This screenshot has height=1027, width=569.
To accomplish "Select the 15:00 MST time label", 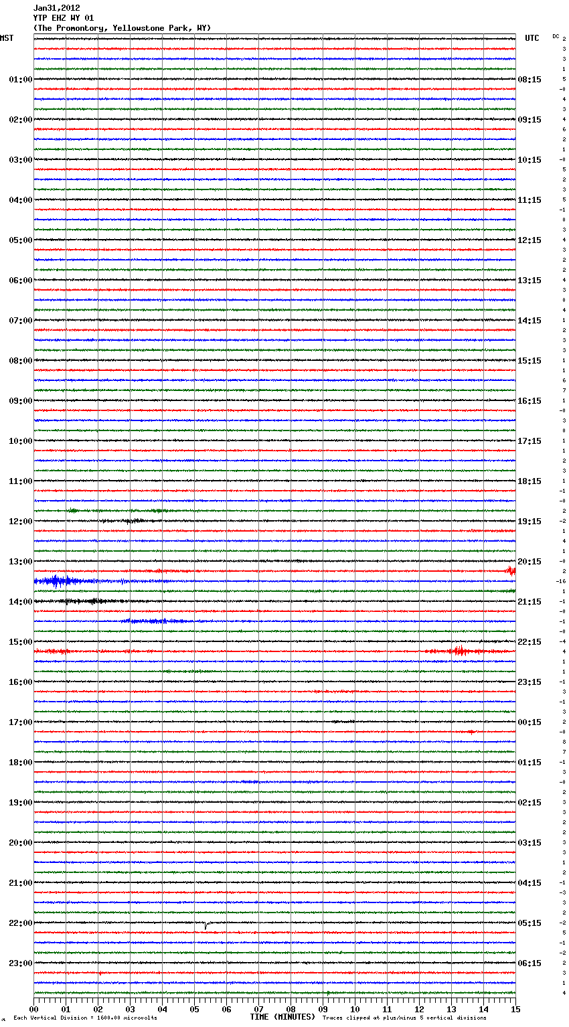I will (20, 642).
